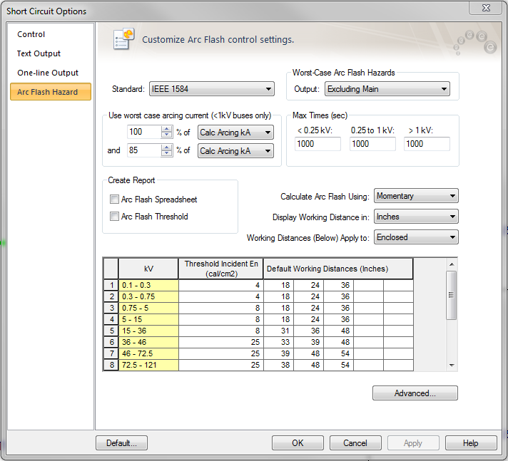Decrease the 100 percent spinner value
508x461 pixels.
tap(166, 135)
